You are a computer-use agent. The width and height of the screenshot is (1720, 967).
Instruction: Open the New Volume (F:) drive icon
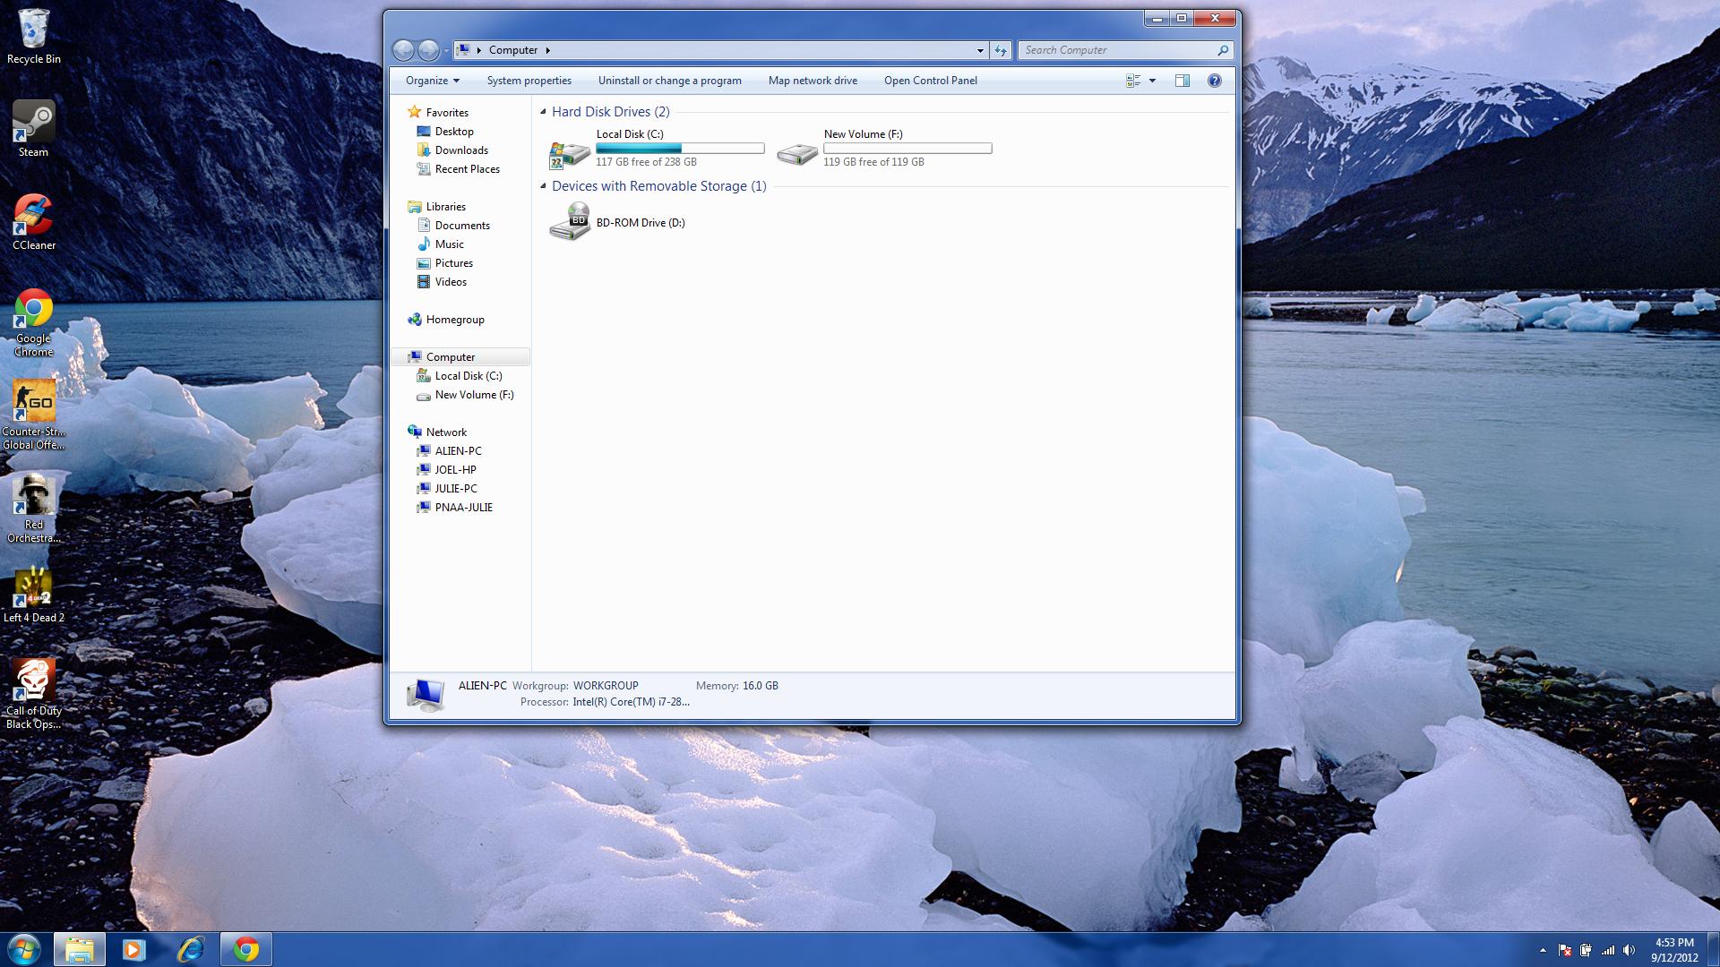point(797,153)
